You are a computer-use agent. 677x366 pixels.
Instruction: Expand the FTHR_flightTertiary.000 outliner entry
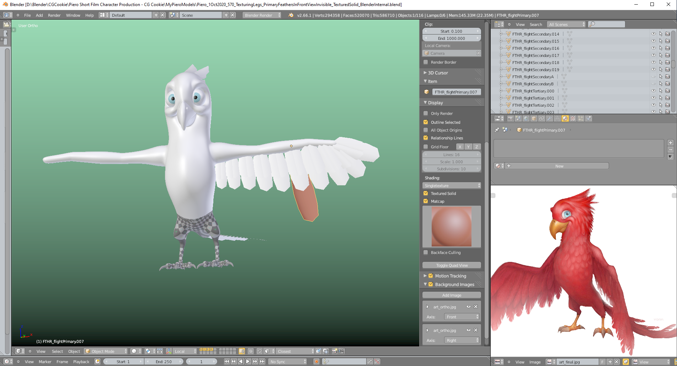501,91
